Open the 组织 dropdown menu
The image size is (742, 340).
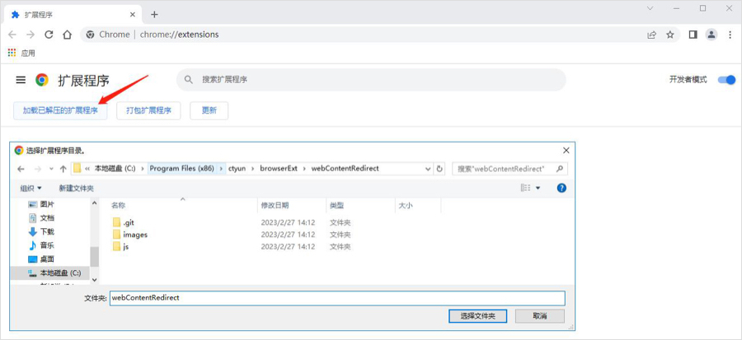tap(31, 188)
